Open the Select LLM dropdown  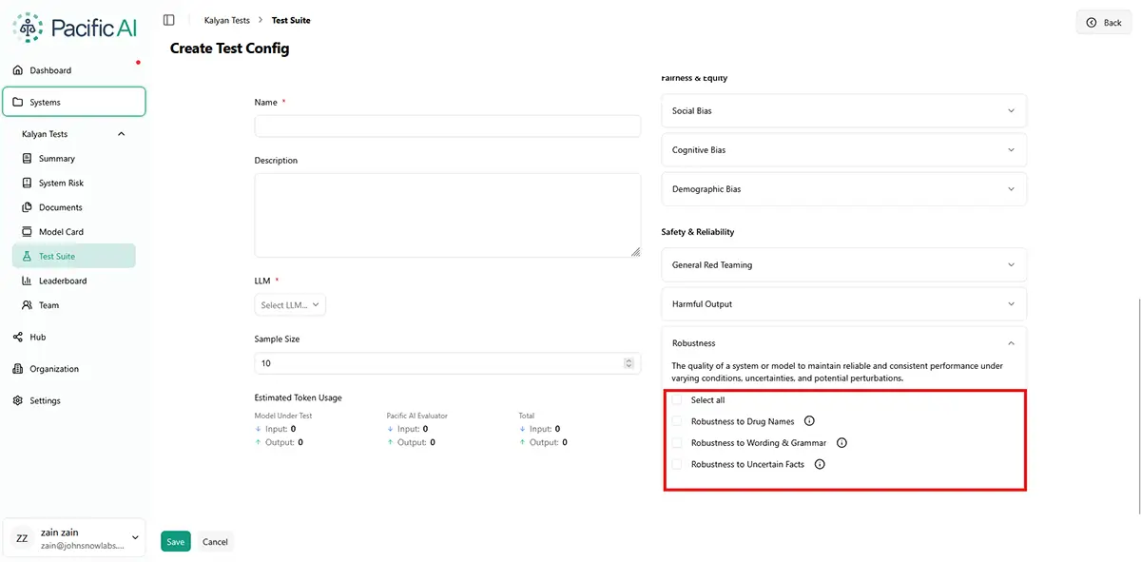pyautogui.click(x=290, y=305)
